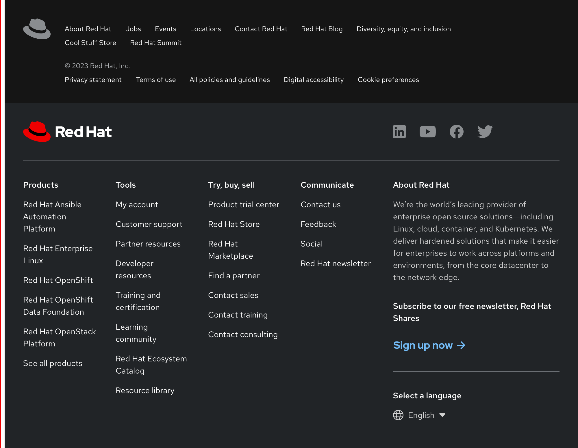Sign up now for the newsletter
Image resolution: width=578 pixels, height=448 pixels.
(423, 345)
